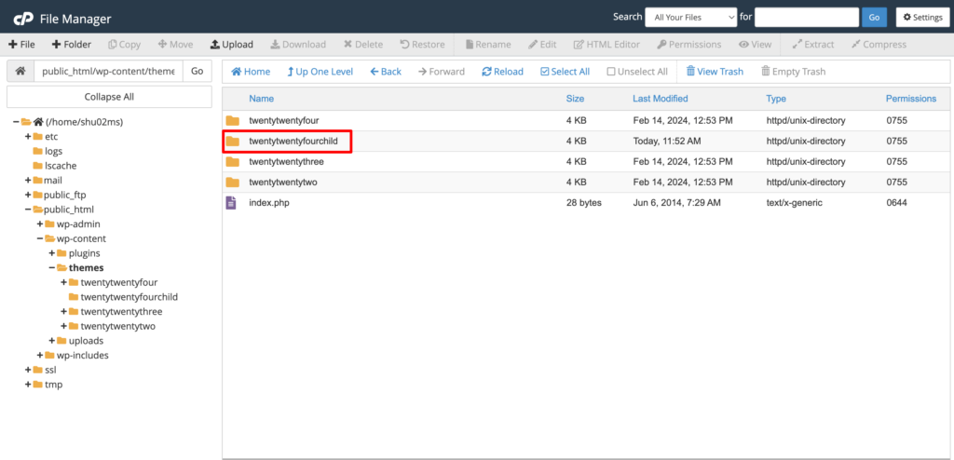Create a new Folder from toolbar
This screenshot has width=954, height=460.
(71, 45)
